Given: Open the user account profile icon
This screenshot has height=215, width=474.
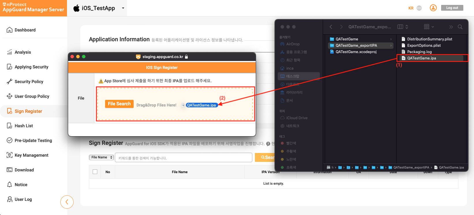Looking at the screenshot, I should click(433, 8).
